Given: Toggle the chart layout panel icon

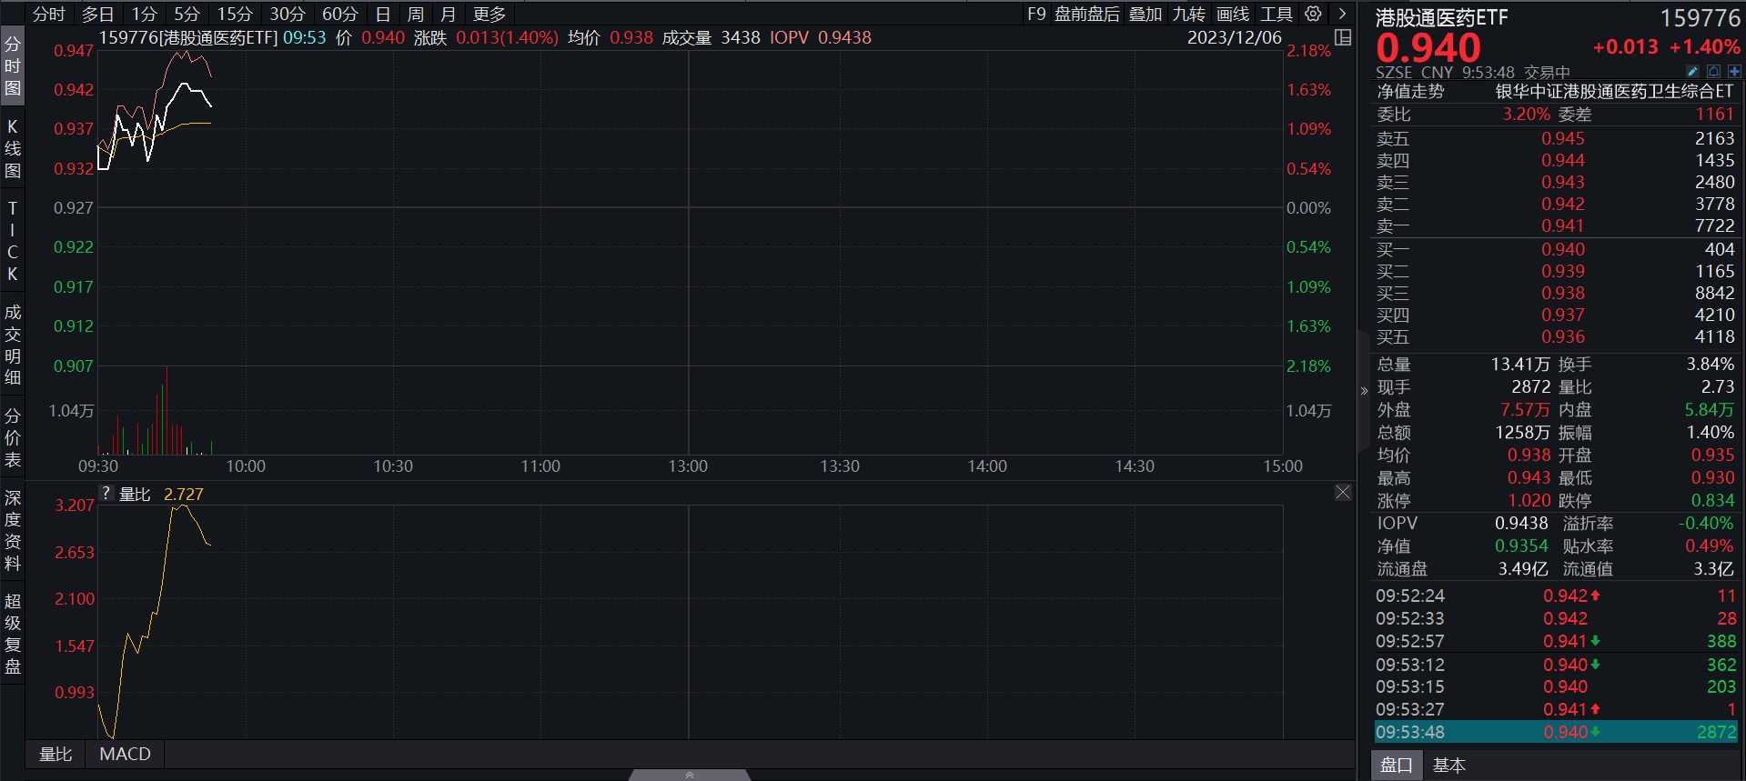Looking at the screenshot, I should click(x=1343, y=37).
